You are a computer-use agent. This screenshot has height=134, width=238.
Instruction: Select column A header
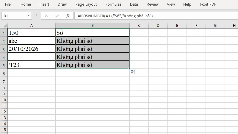pos(32,26)
